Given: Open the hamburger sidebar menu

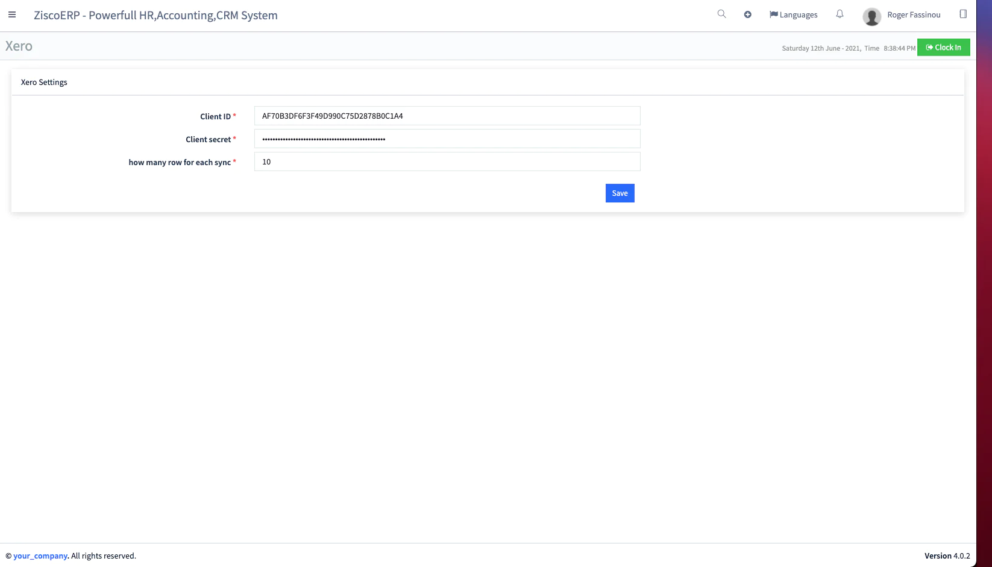Looking at the screenshot, I should coord(12,15).
